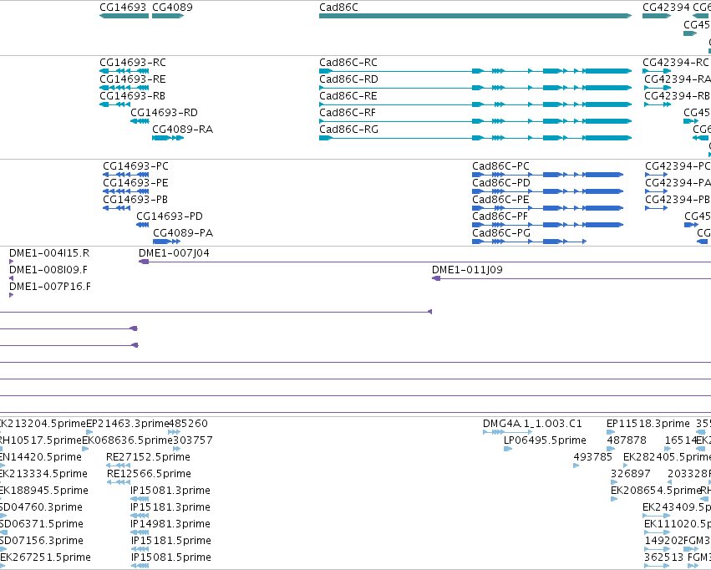Image resolution: width=711 pixels, height=570 pixels.
Task: Select EST label 362513
Action: click(x=664, y=558)
